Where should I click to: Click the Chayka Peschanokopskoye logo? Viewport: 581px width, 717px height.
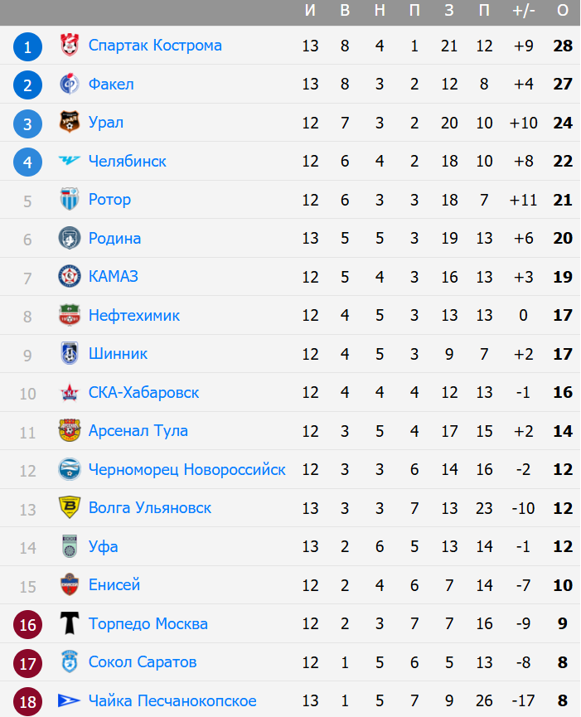coord(69,701)
